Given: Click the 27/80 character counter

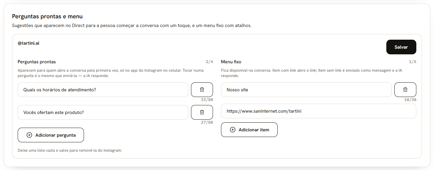Looking at the screenshot, I should click(207, 122).
